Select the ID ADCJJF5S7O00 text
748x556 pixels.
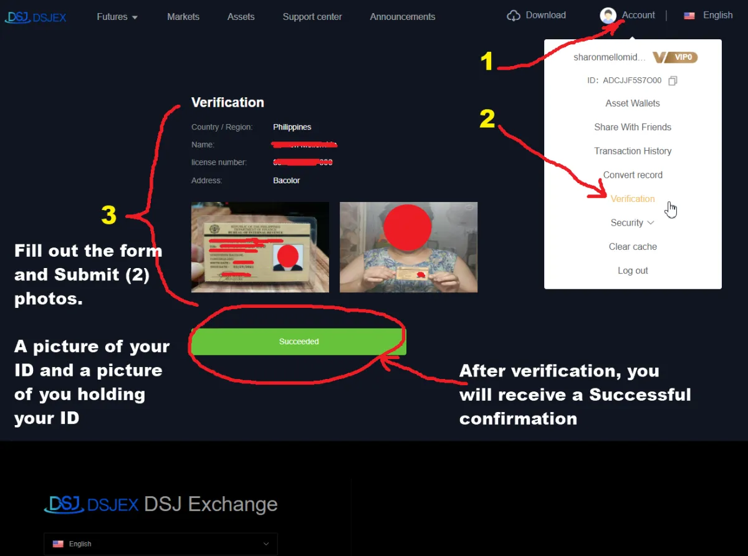tap(625, 80)
